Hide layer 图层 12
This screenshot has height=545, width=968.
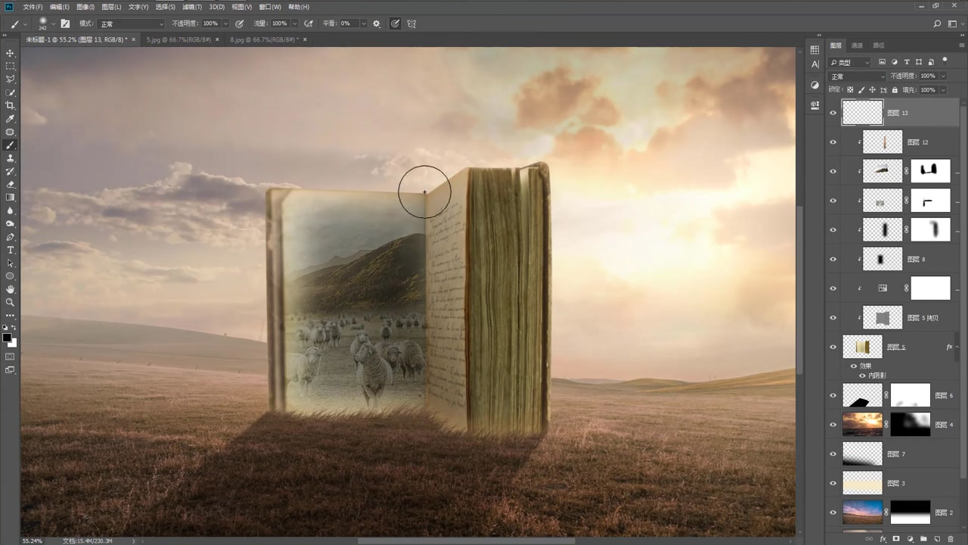pyautogui.click(x=833, y=142)
